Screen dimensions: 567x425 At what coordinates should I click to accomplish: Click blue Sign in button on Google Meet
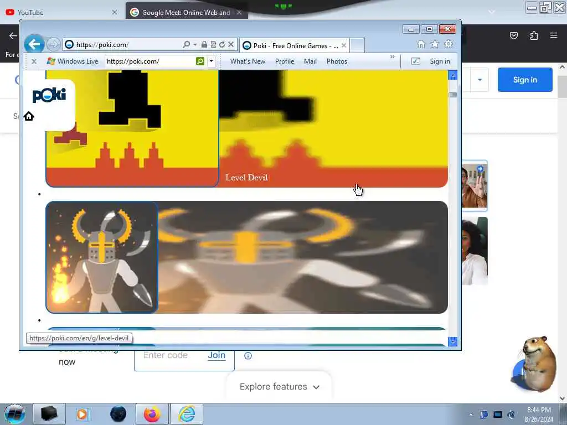pos(525,80)
